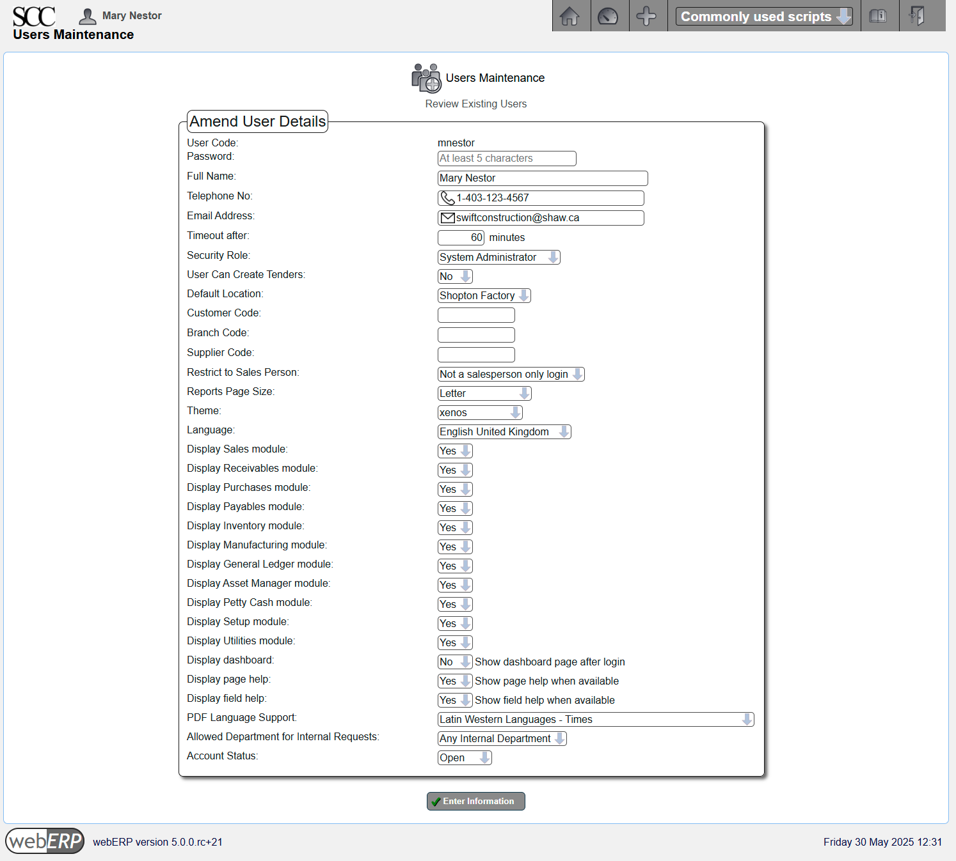Click the Email Address field

pos(541,218)
